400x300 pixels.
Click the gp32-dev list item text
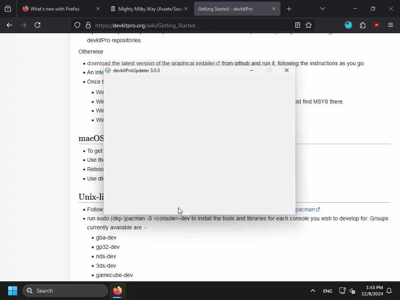[x=108, y=247]
